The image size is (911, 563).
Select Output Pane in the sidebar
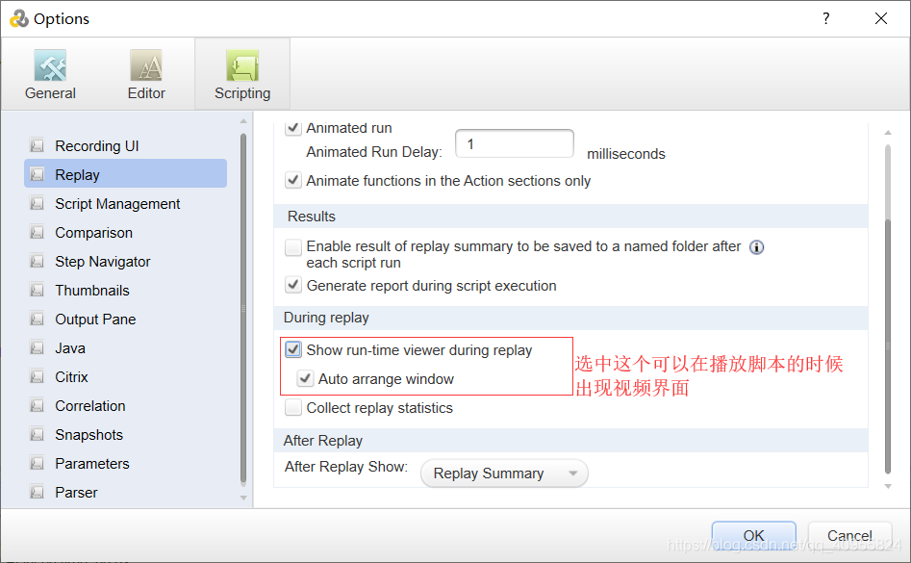[125, 319]
